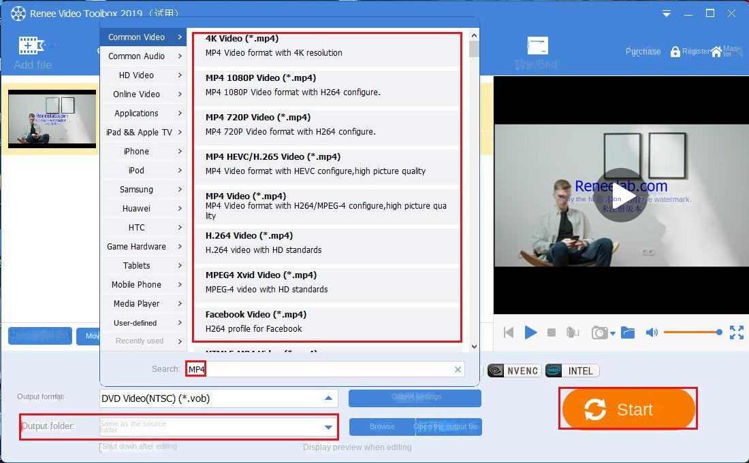Click the Add file film icon
Viewport: 749px width, 463px height.
click(31, 46)
